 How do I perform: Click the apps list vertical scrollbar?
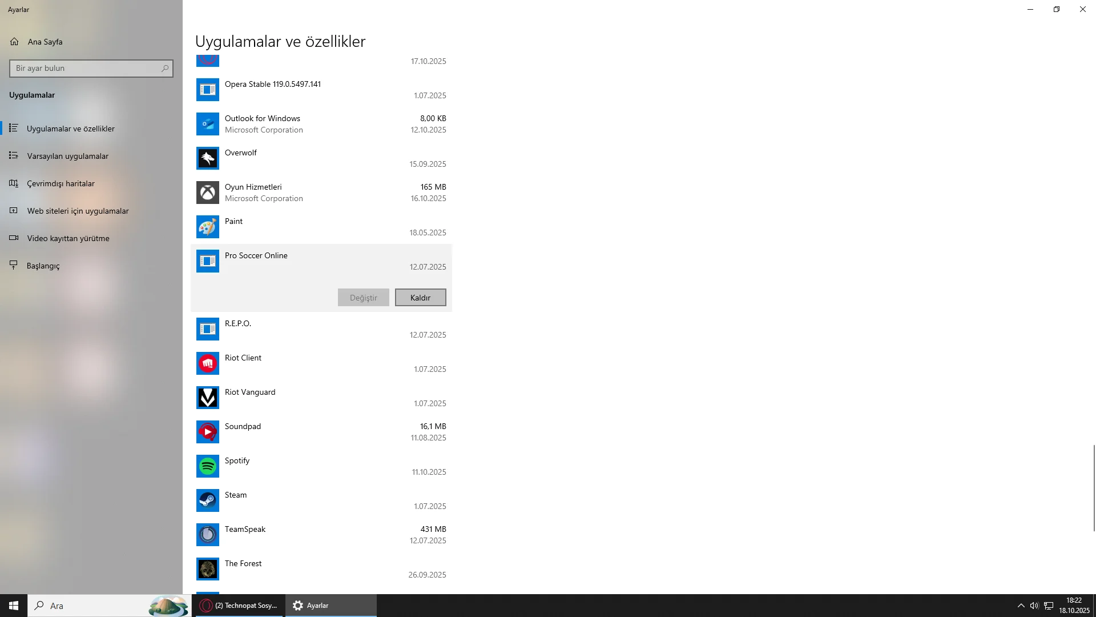tap(1094, 487)
